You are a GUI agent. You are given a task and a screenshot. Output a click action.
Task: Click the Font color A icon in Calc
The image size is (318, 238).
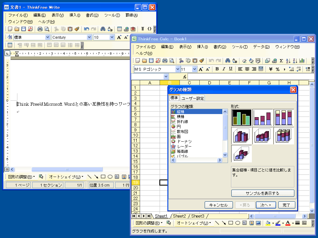click(x=288, y=223)
